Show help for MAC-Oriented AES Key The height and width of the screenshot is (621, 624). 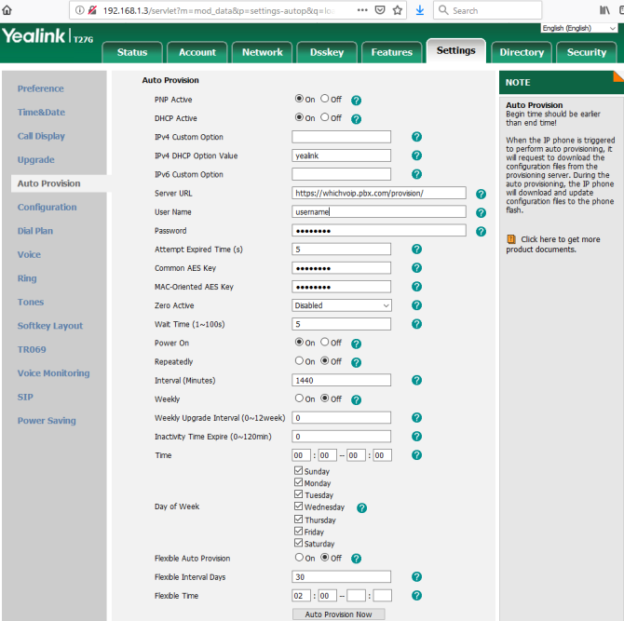point(416,287)
